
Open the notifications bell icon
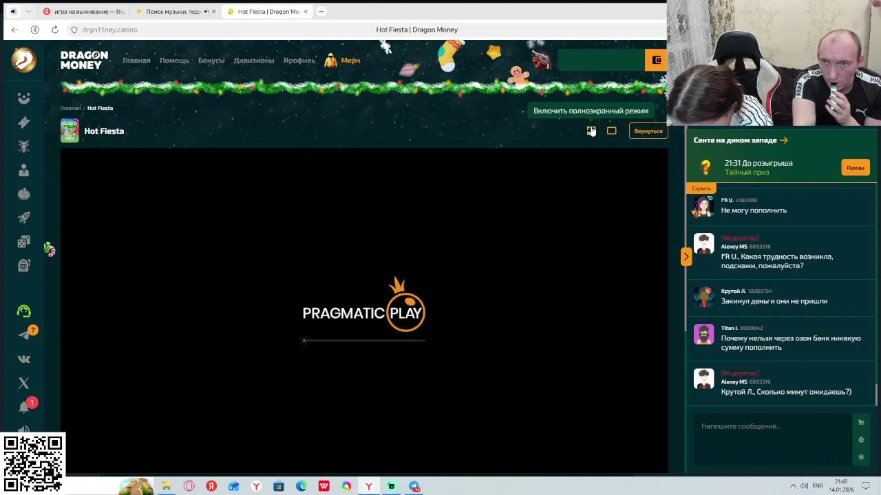(24, 407)
